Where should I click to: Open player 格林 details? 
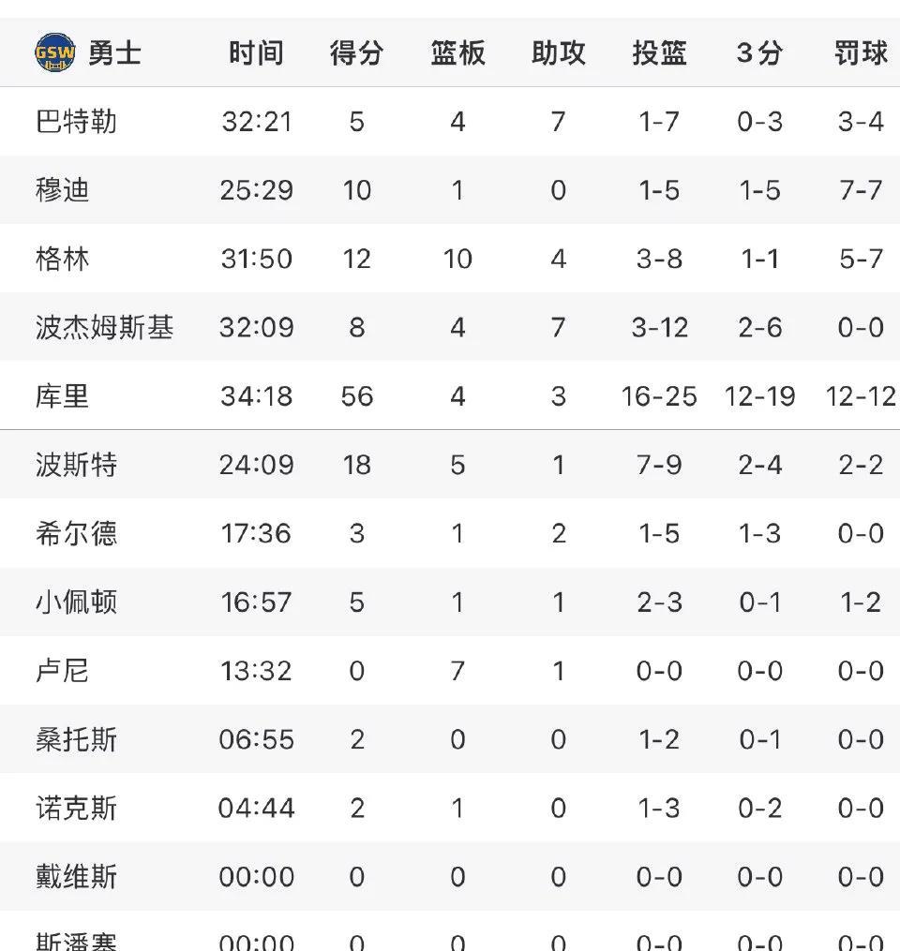(x=62, y=259)
